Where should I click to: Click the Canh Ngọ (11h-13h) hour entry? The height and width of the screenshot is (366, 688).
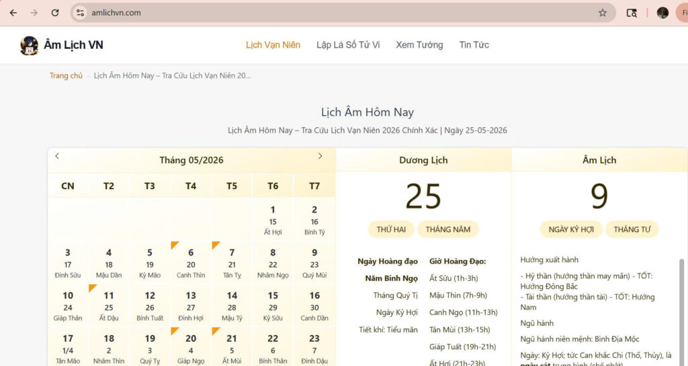click(464, 312)
